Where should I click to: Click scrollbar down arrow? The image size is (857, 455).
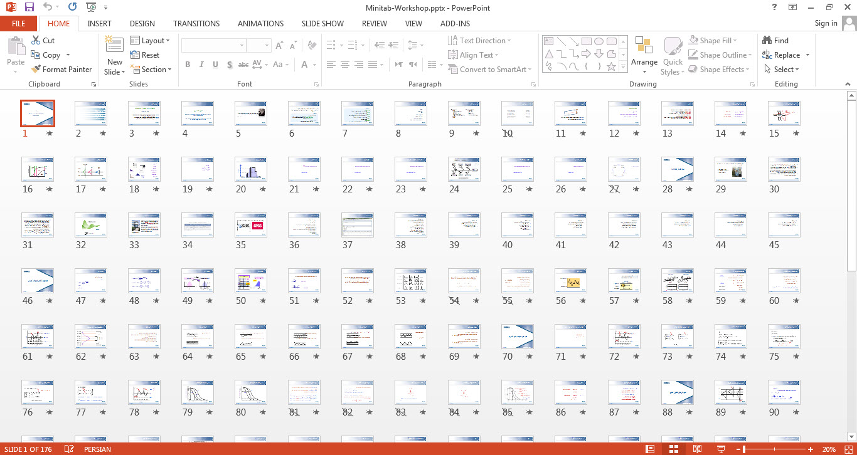851,437
